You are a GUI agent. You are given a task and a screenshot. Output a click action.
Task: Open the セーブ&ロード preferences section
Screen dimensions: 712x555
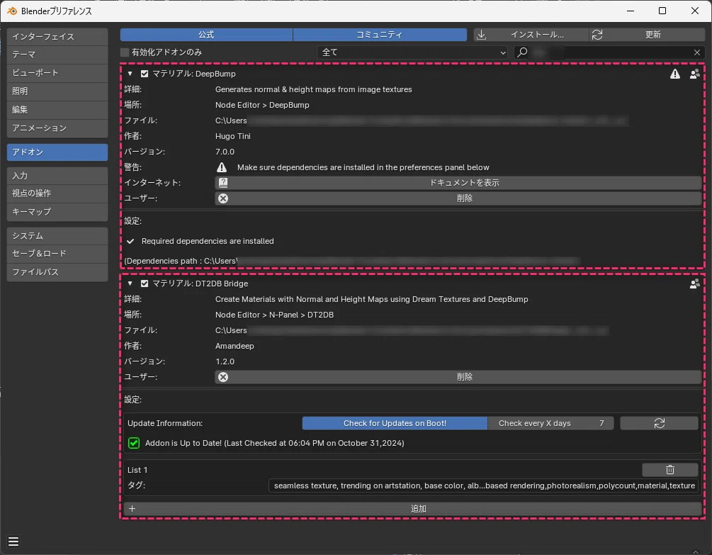57,254
